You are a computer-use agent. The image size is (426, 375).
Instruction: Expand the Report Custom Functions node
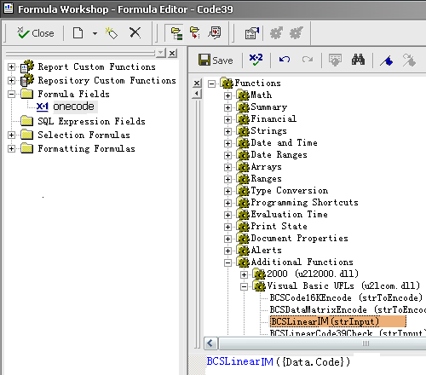coord(11,66)
